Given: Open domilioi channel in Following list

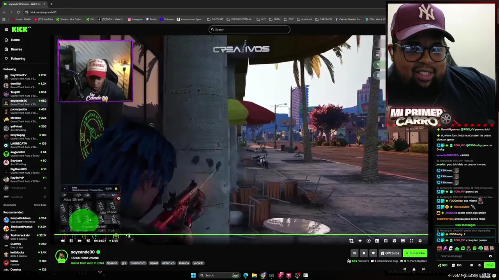Looking at the screenshot, I should click(x=25, y=85).
